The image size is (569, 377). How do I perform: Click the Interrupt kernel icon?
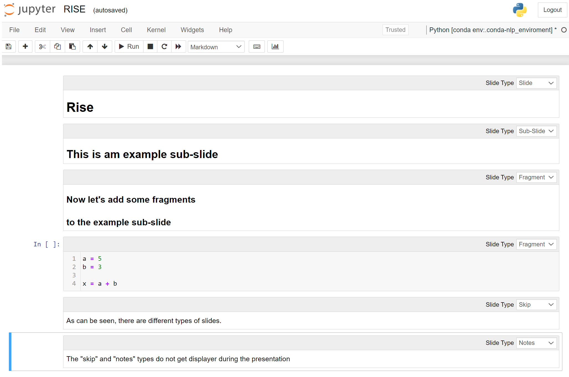[x=150, y=47]
